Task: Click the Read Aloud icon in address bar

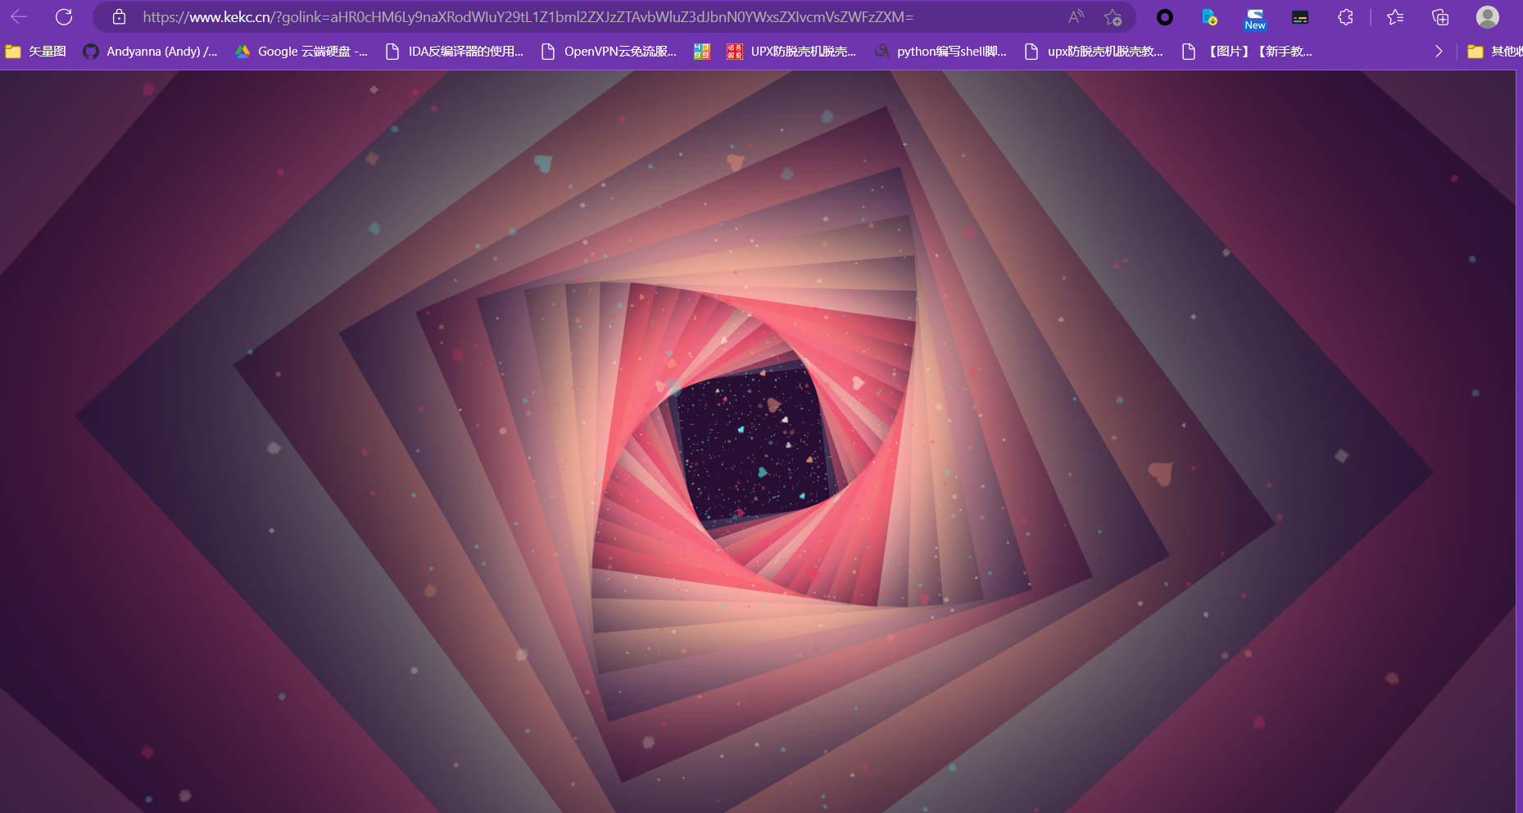Action: coord(1076,16)
